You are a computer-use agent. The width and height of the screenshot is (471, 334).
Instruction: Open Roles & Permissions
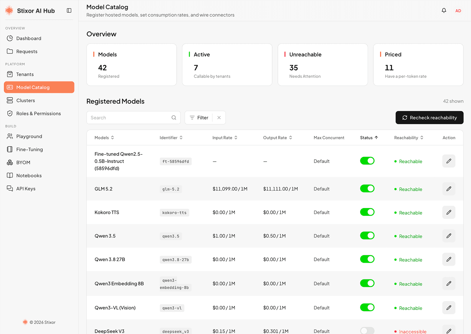click(39, 114)
